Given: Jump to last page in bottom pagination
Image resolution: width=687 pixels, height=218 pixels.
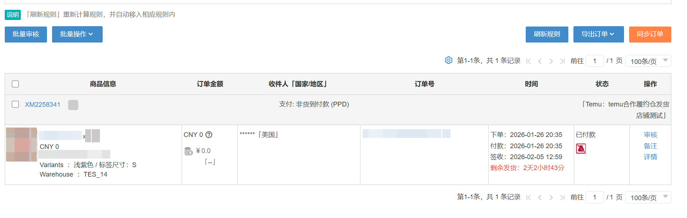Looking at the screenshot, I should (562, 198).
